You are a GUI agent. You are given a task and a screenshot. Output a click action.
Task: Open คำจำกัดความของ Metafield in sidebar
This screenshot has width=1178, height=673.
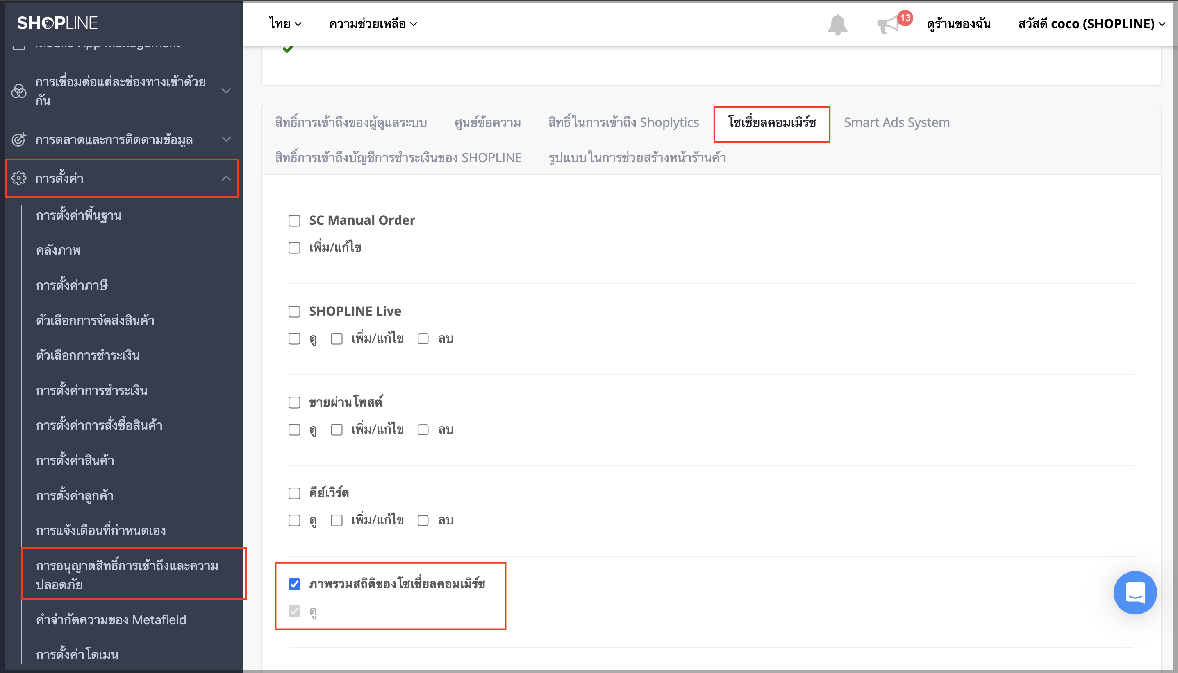[111, 619]
